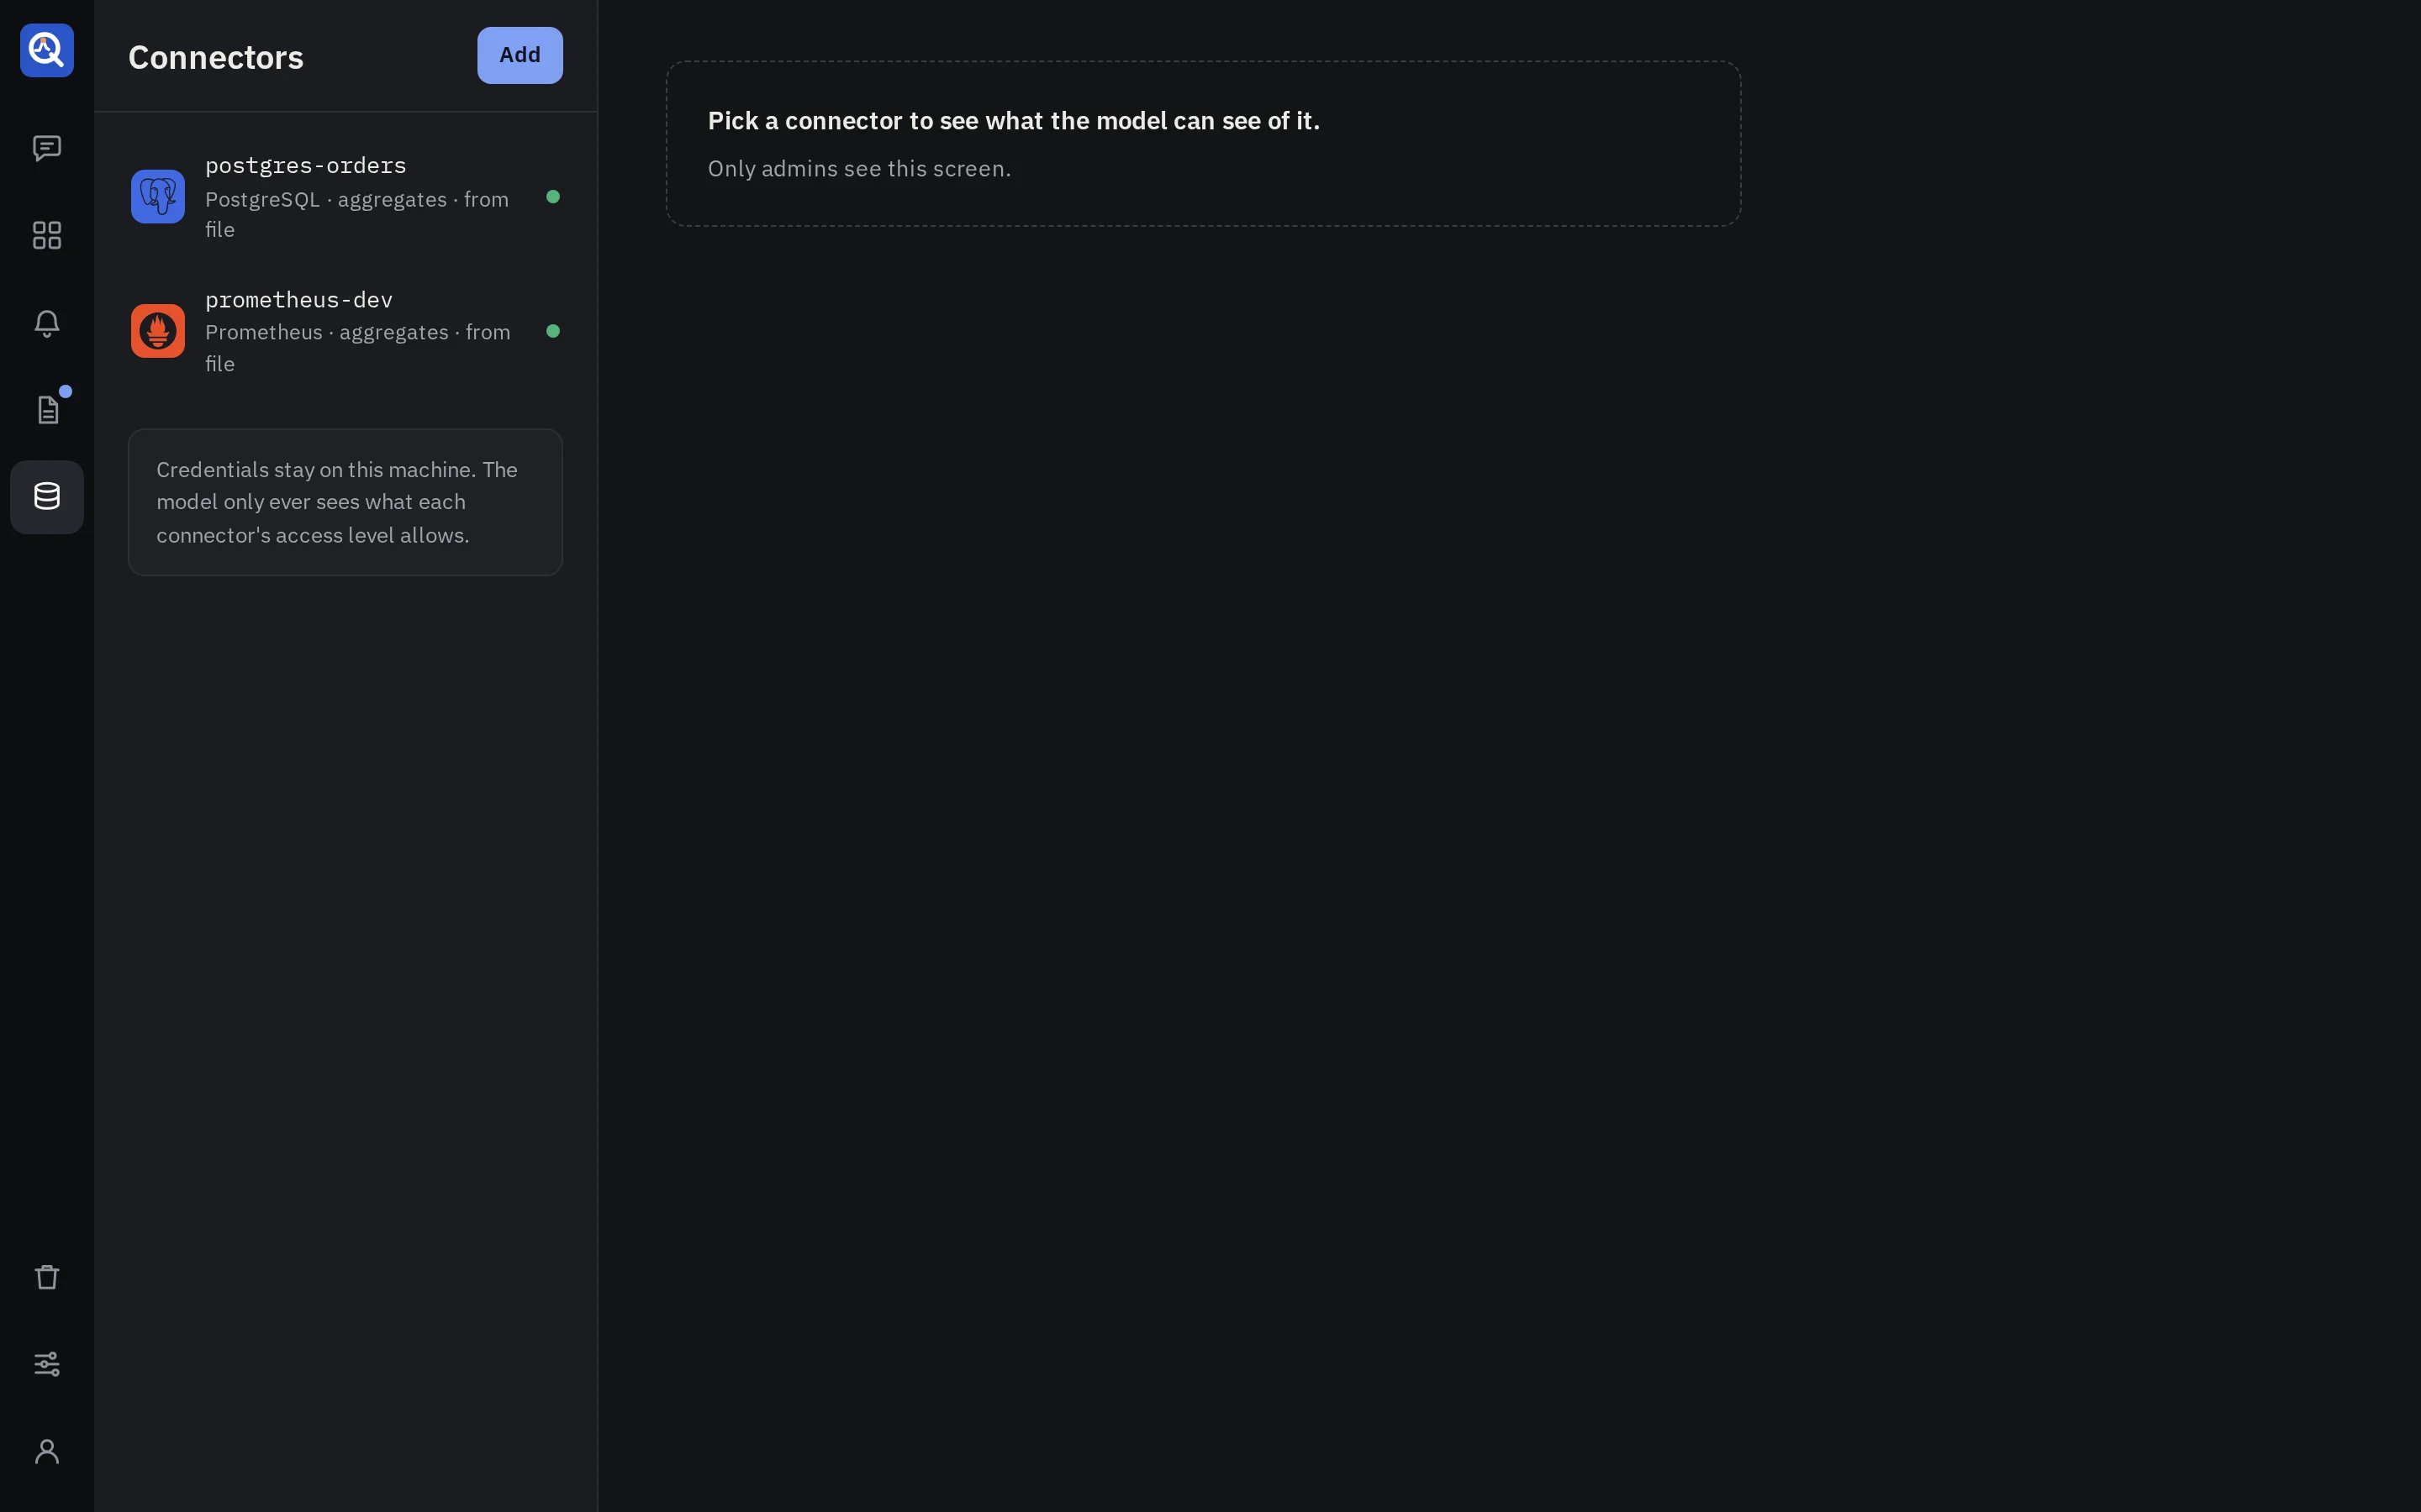Open the reports document icon
Image resolution: width=2421 pixels, height=1512 pixels.
pyautogui.click(x=47, y=409)
